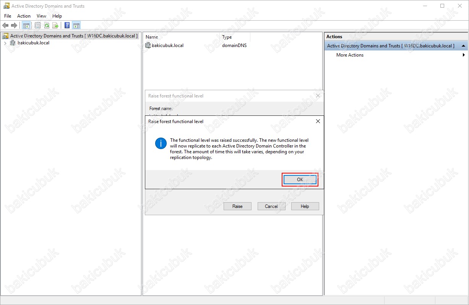Close the background Raise forest functional level dialog
Screen dimensions: 469x305
(318, 96)
